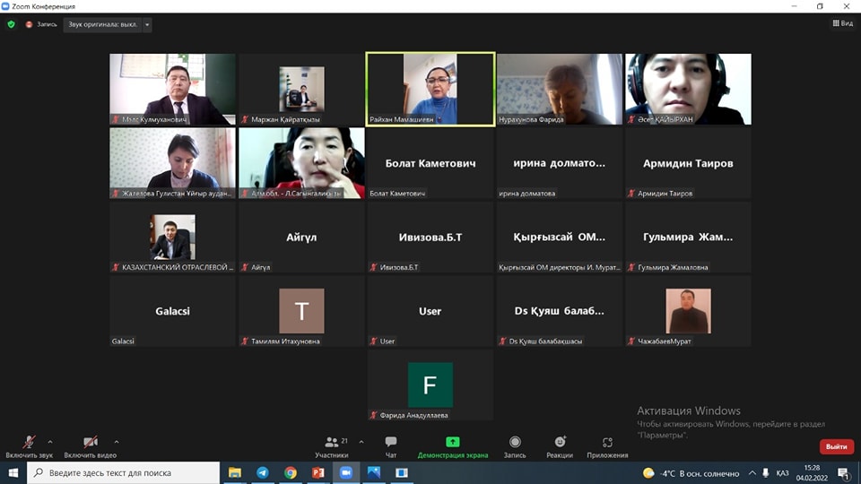Select the Қырғызсай ОМ participant tile
The height and width of the screenshot is (484, 861).
[560, 237]
